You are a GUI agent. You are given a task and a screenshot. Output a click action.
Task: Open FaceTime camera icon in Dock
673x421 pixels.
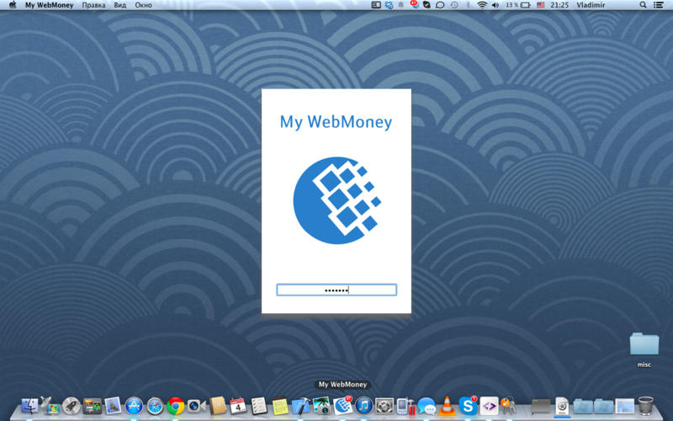[x=196, y=406]
